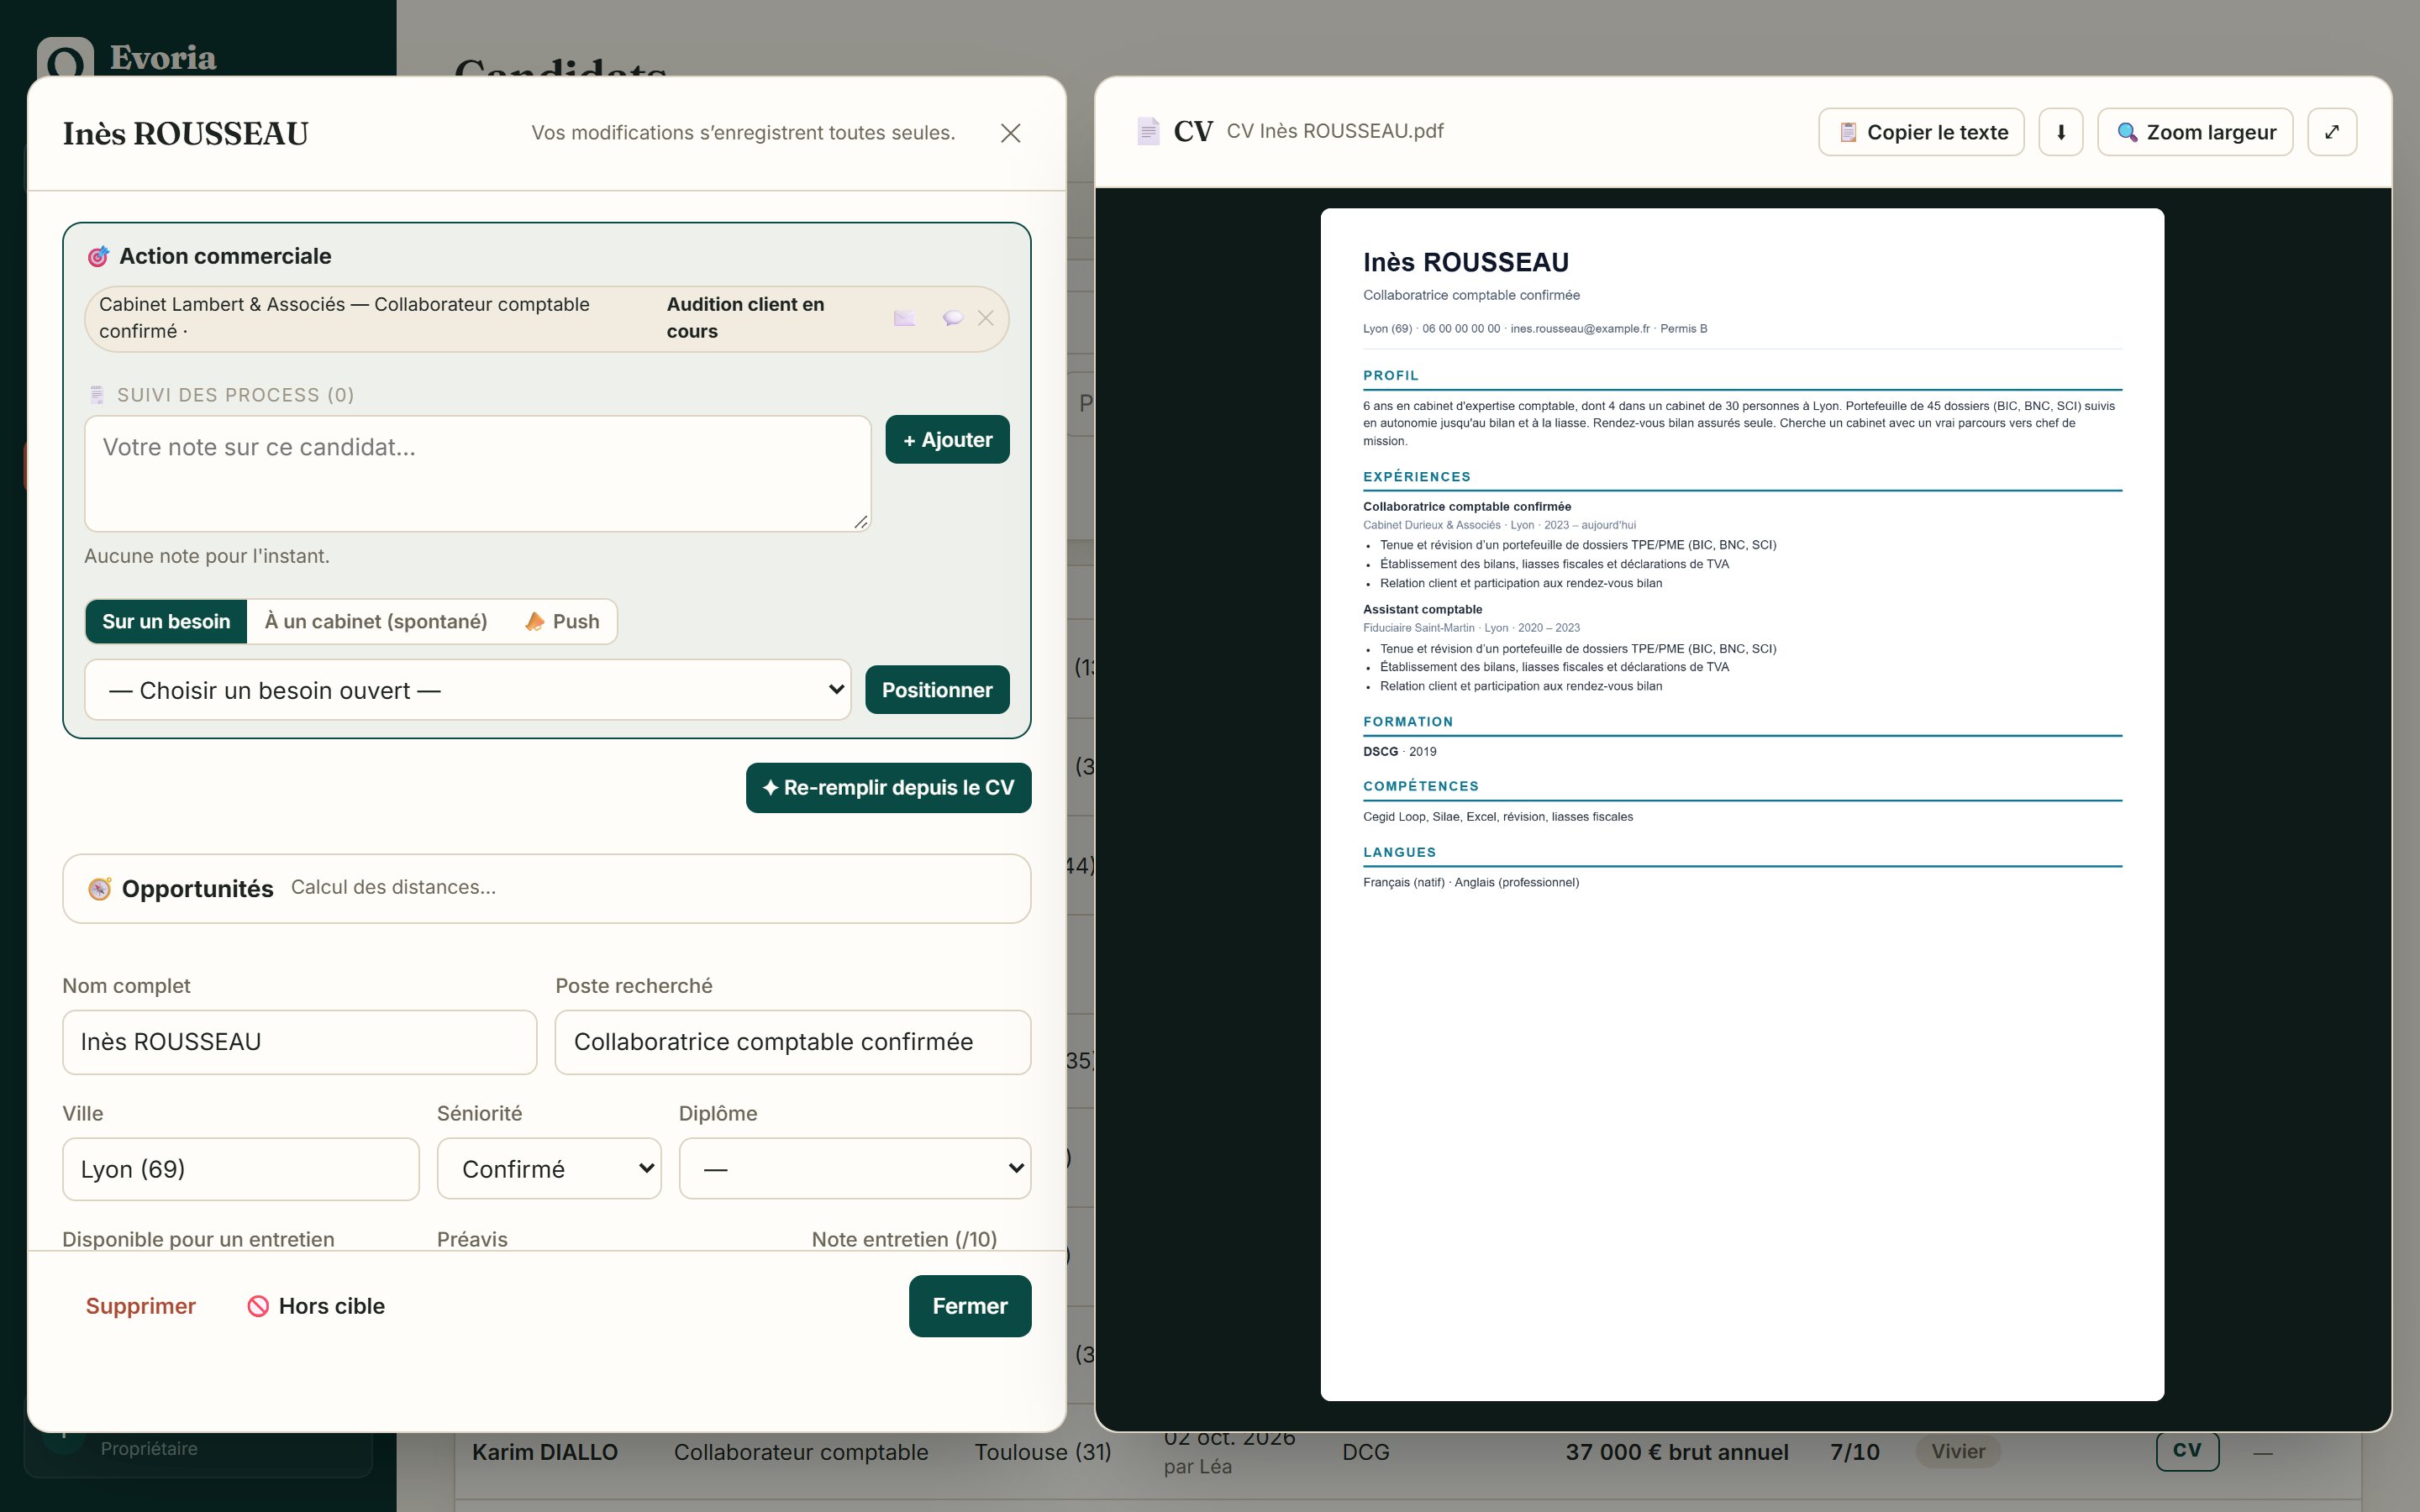Select the Sur un besoin tab
The image size is (2420, 1512).
click(166, 621)
